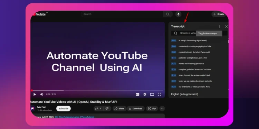The image size is (259, 129).
Task: Dislike the video thumbs down
Action: pyautogui.click(x=107, y=109)
